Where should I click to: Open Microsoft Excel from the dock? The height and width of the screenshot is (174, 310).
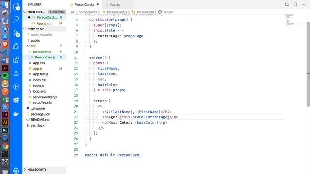tap(5, 99)
